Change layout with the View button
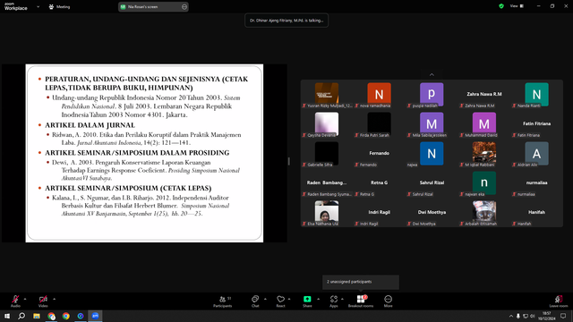 pos(517,6)
